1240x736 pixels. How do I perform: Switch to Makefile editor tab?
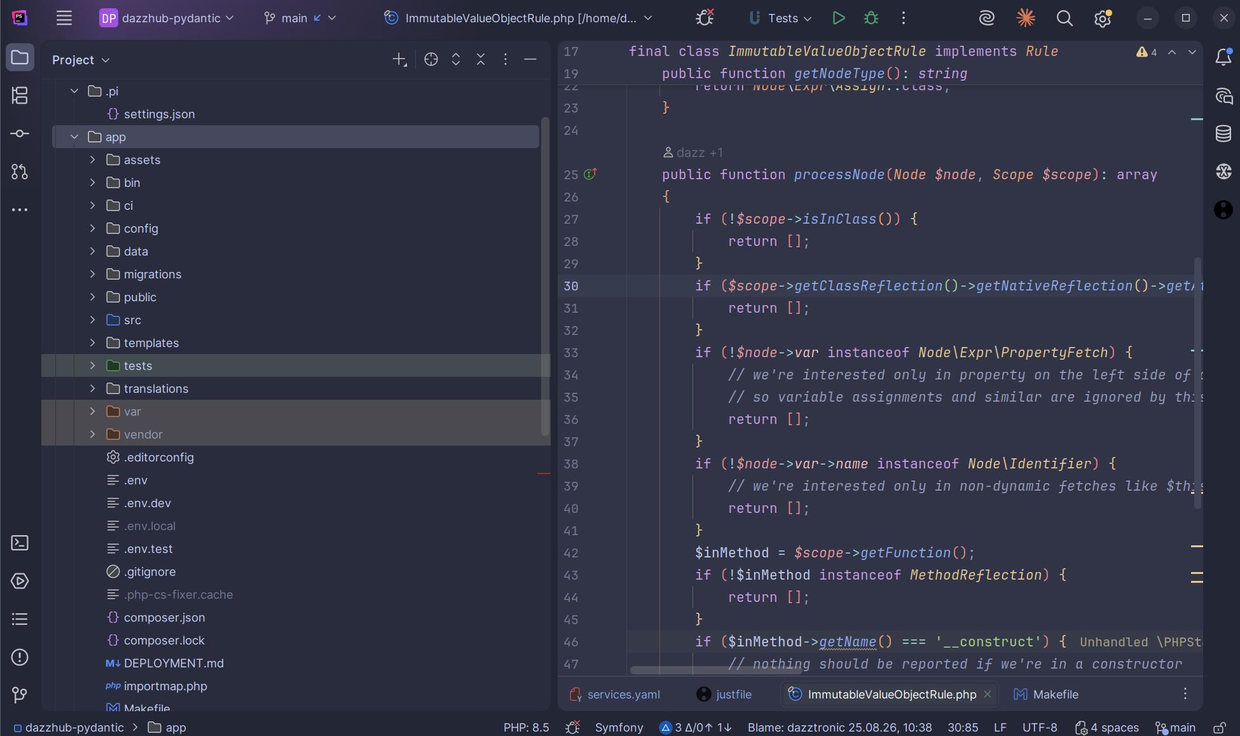point(1046,694)
